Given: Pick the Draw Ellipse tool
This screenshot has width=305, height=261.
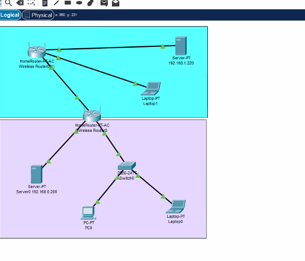Looking at the screenshot, I should point(79,3).
